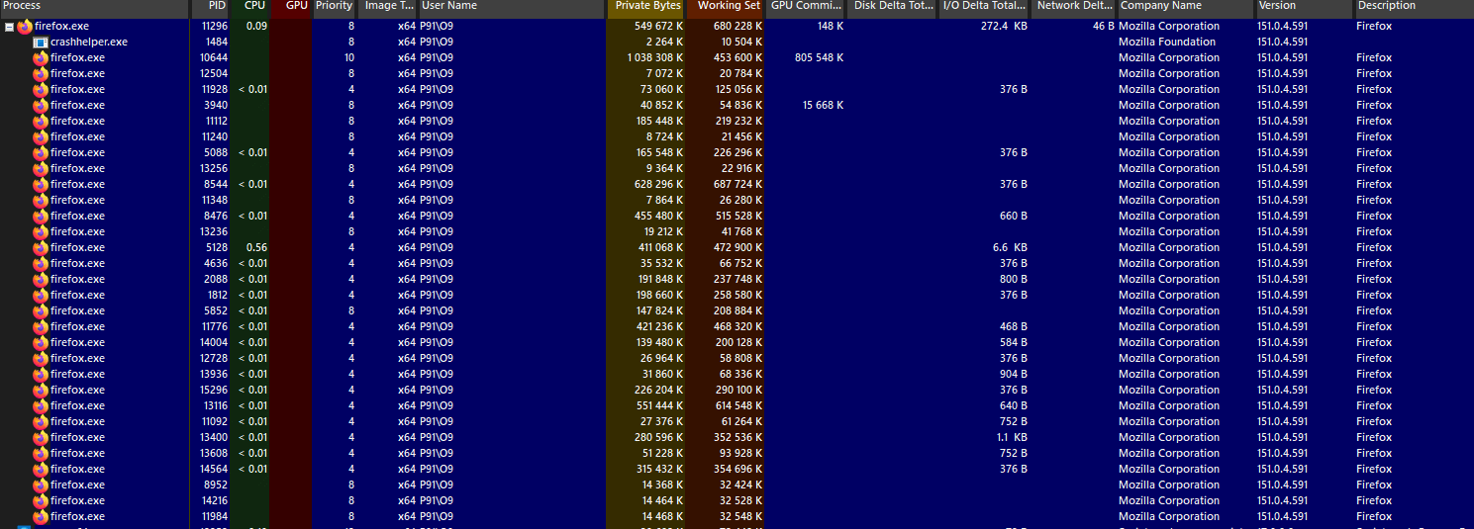Click Firefox icon in PID 13236 row

(x=41, y=232)
